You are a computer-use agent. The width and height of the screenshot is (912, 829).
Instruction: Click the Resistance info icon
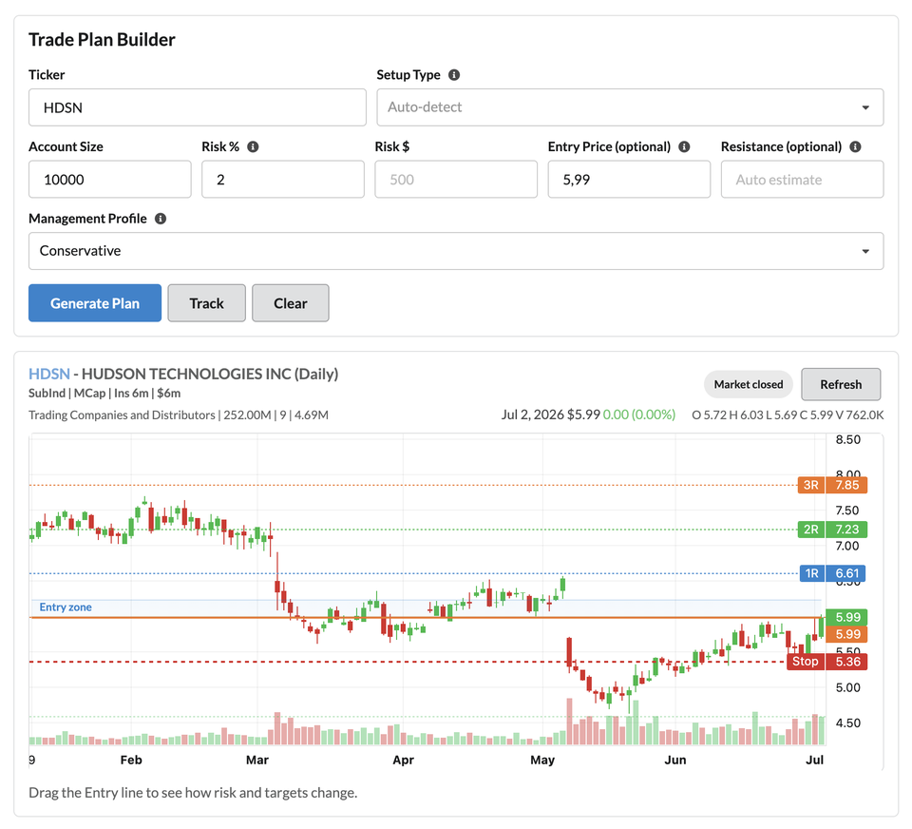click(856, 146)
